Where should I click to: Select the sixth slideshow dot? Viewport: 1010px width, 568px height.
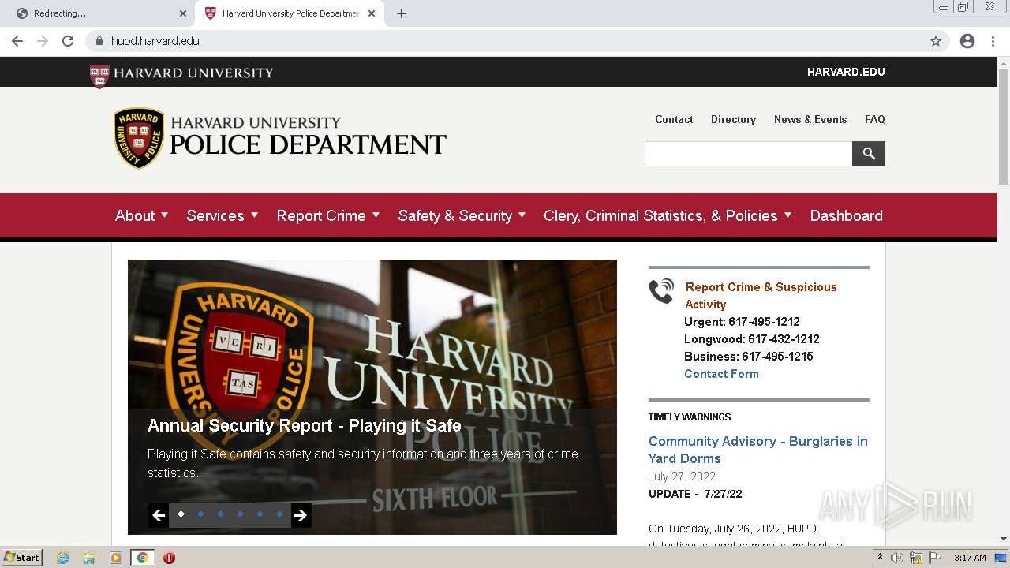pyautogui.click(x=279, y=514)
